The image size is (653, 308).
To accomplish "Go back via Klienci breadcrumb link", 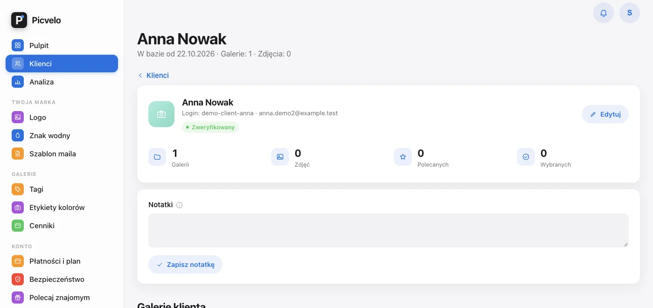I will (x=153, y=75).
